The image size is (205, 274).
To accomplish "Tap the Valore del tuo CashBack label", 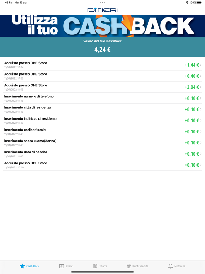I will (x=102, y=41).
